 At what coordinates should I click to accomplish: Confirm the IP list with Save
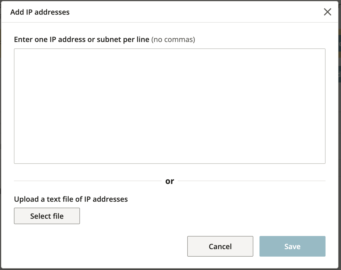point(292,246)
